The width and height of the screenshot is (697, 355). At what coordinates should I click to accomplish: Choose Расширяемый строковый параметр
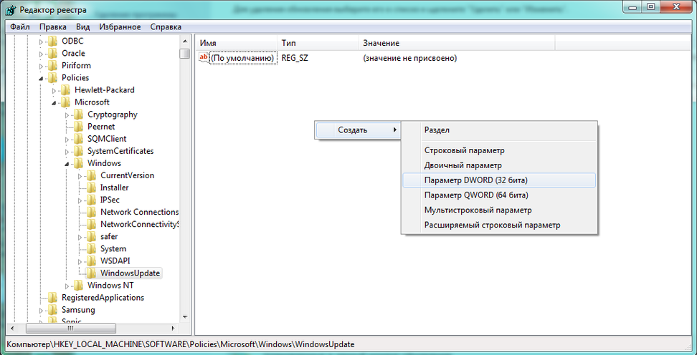click(x=498, y=225)
